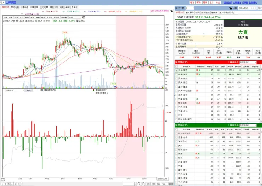
Task: Switch to the 個股分析 tab
Action: 54,7
